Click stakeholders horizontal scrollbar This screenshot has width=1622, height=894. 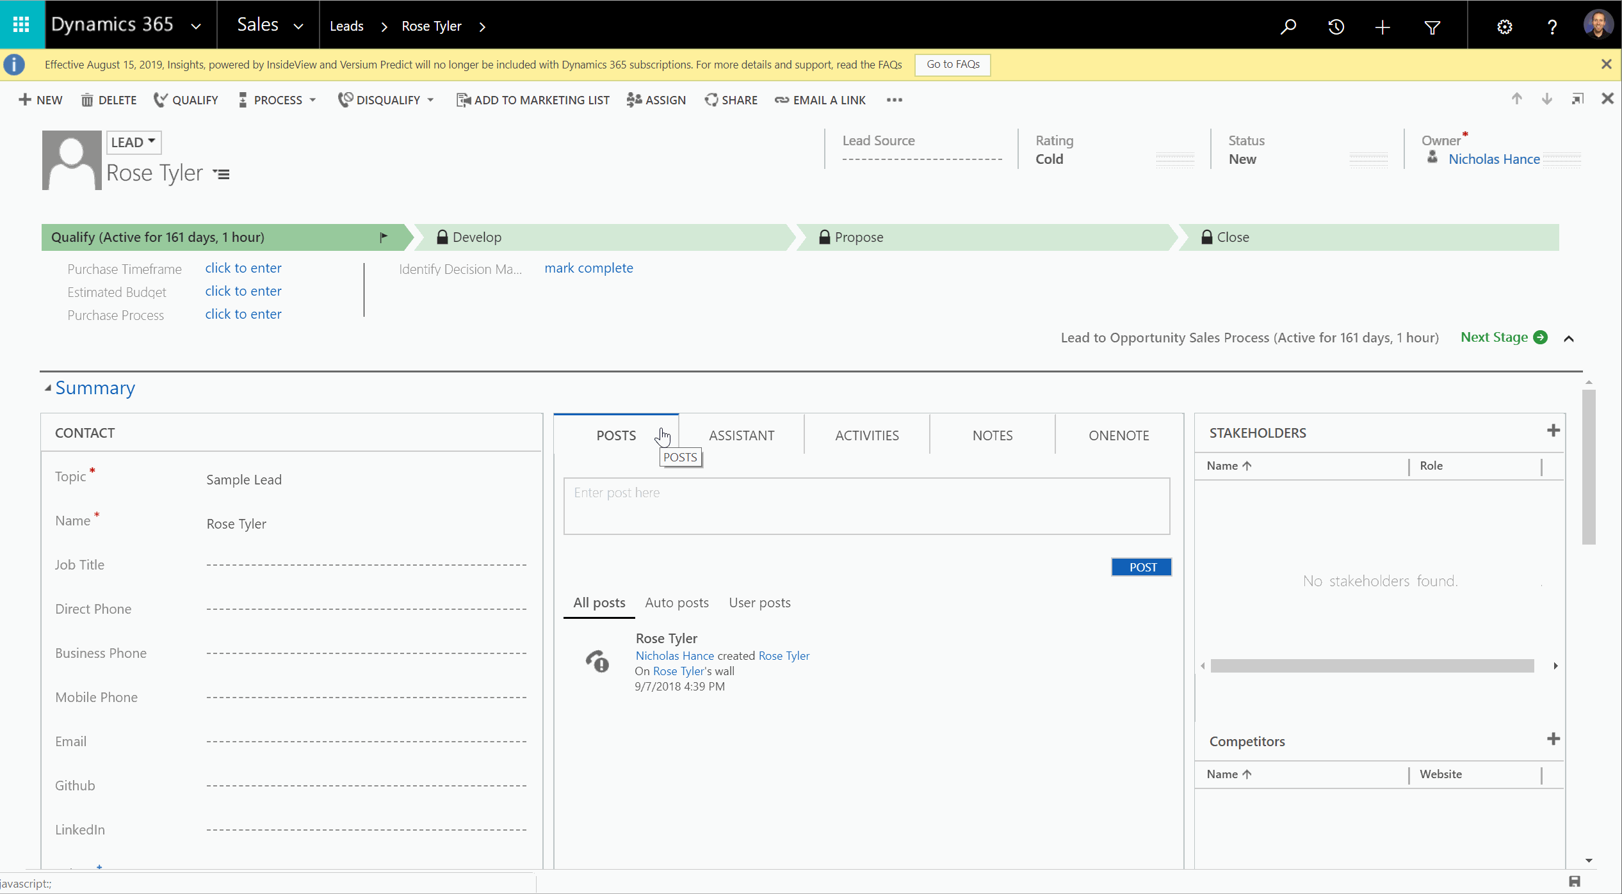(1372, 666)
